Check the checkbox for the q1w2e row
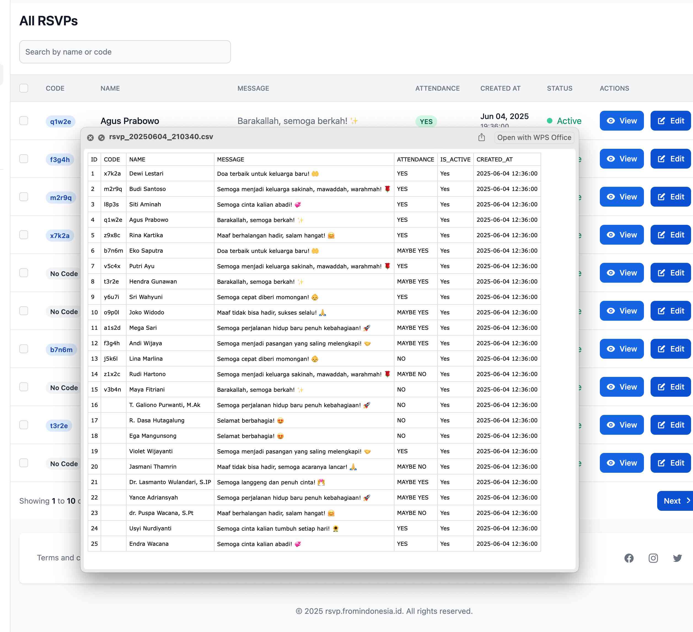 [x=24, y=121]
